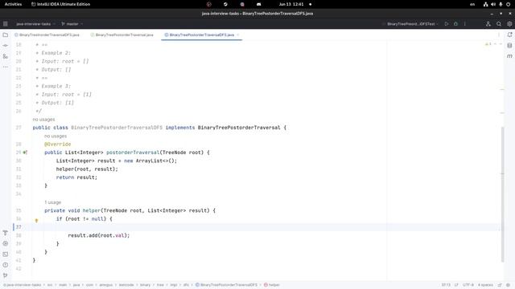Image resolution: width=515 pixels, height=289 pixels.
Task: Click the result.add(root.val) statement
Action: (99, 235)
